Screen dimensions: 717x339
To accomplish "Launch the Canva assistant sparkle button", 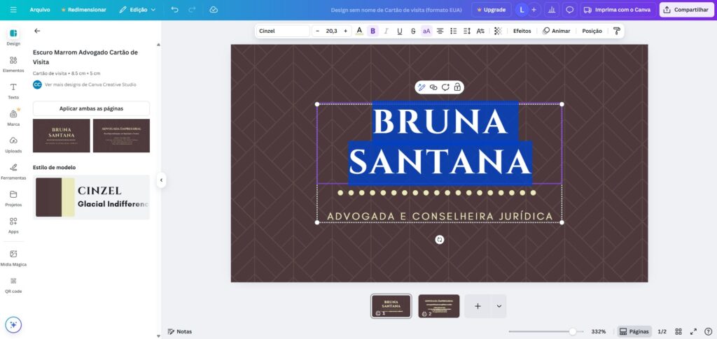I will pos(13,325).
